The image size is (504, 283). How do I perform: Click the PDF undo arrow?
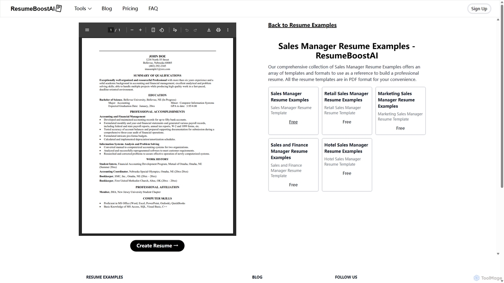click(x=187, y=30)
